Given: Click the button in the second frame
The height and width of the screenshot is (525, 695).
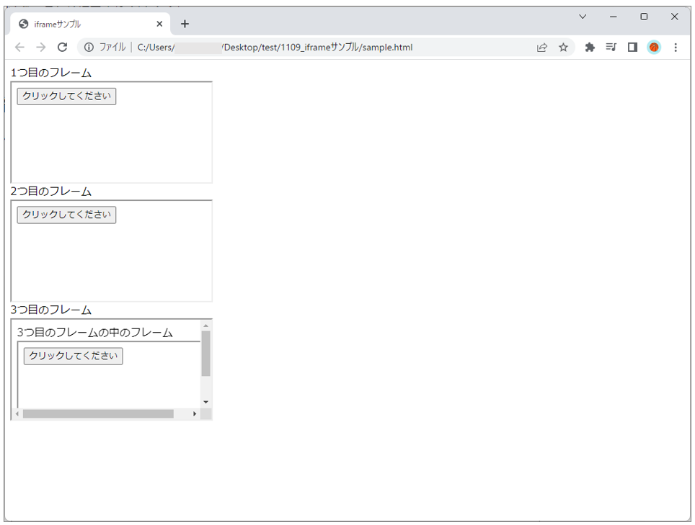Looking at the screenshot, I should click(x=66, y=215).
